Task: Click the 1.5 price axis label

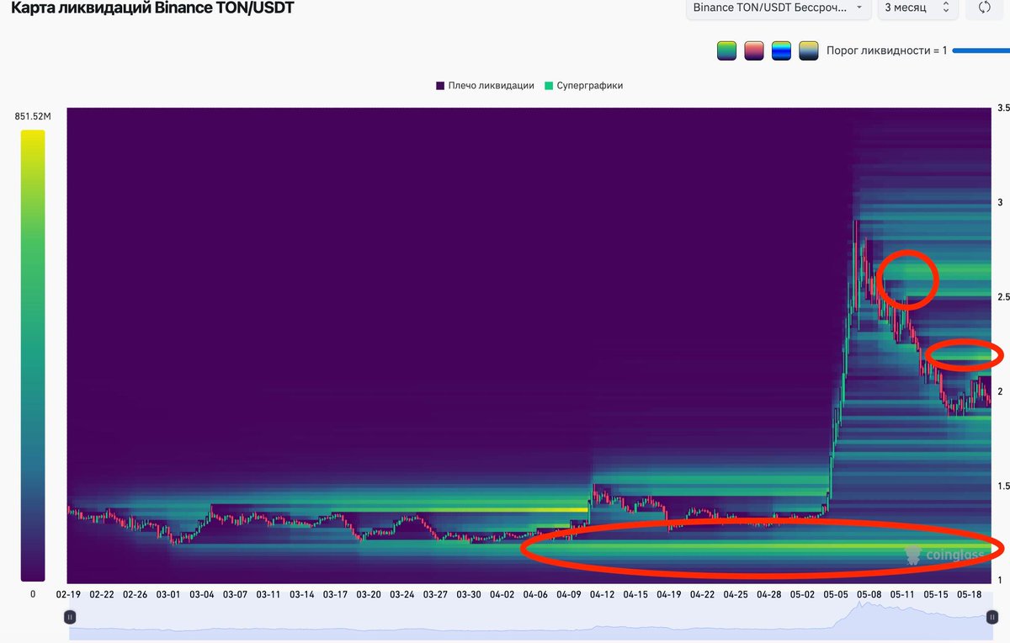Action: point(1002,486)
